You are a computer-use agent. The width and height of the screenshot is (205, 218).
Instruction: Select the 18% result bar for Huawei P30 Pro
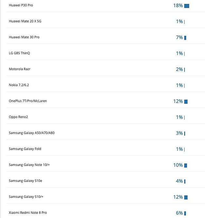187,6
